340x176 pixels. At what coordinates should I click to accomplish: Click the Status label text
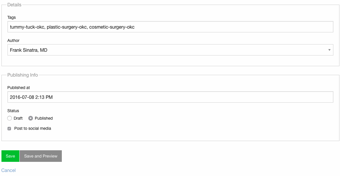coord(13,111)
